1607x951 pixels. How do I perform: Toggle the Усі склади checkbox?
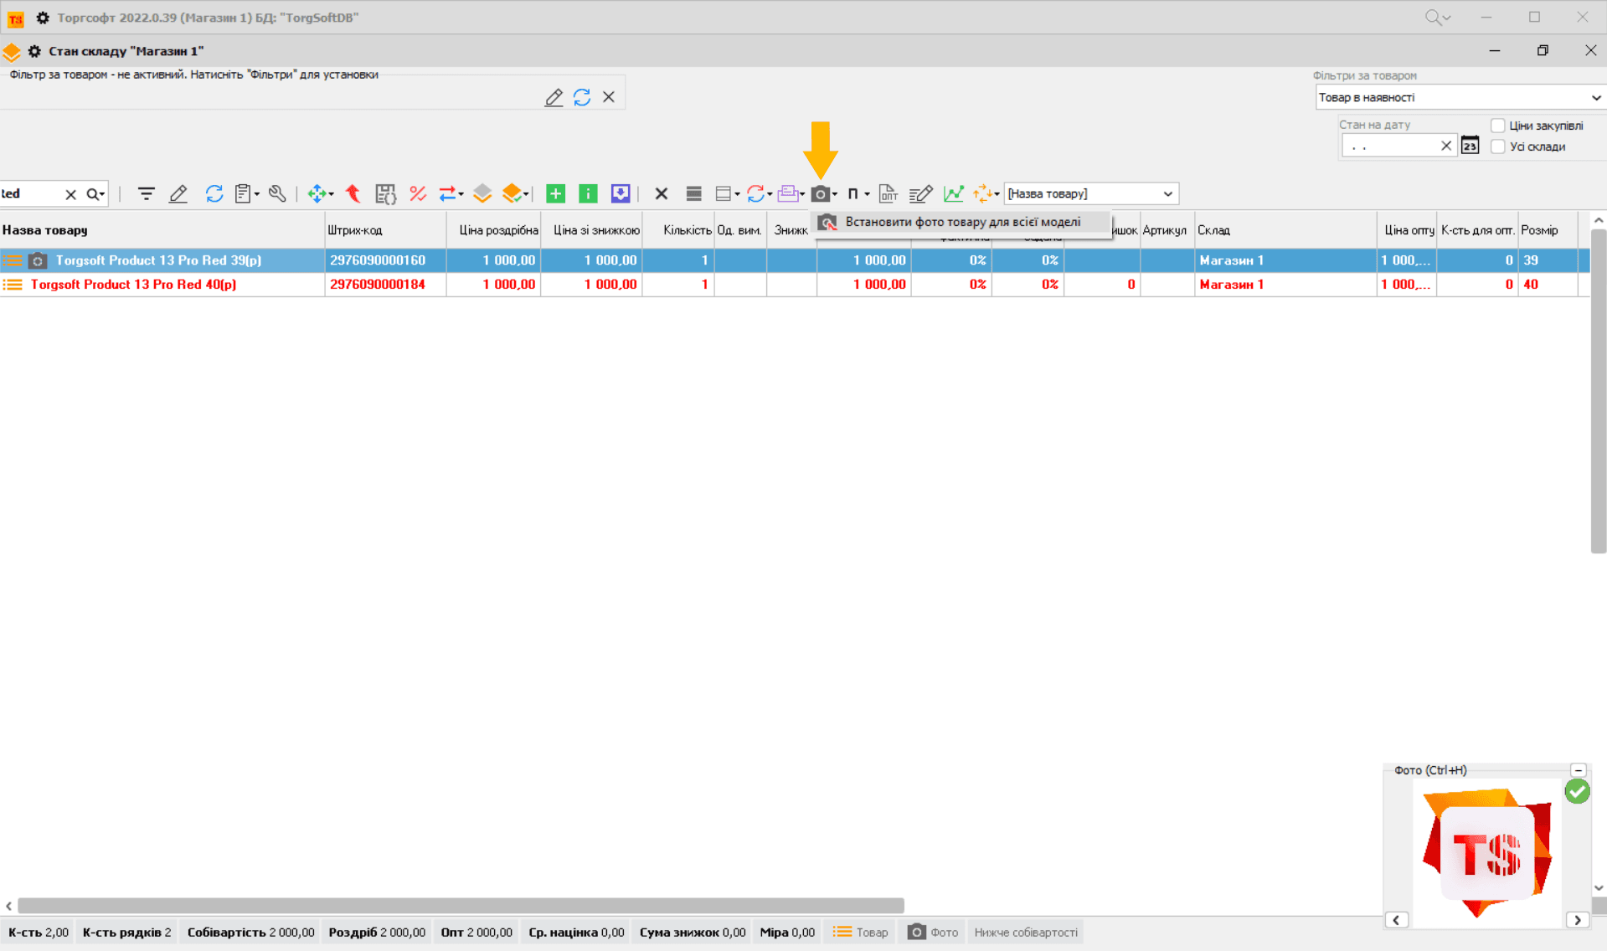tap(1497, 147)
